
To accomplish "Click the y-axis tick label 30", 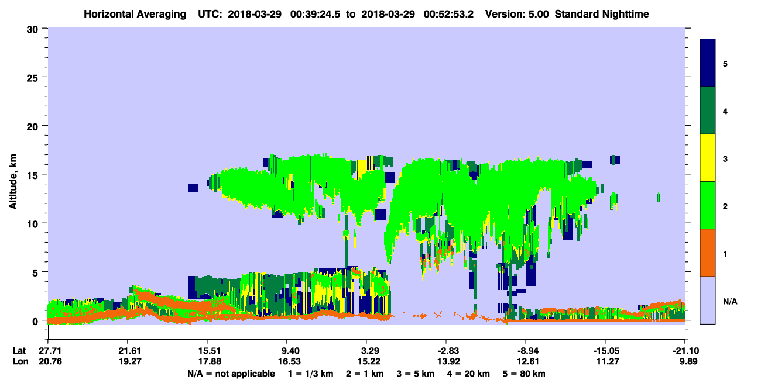I will pos(34,28).
